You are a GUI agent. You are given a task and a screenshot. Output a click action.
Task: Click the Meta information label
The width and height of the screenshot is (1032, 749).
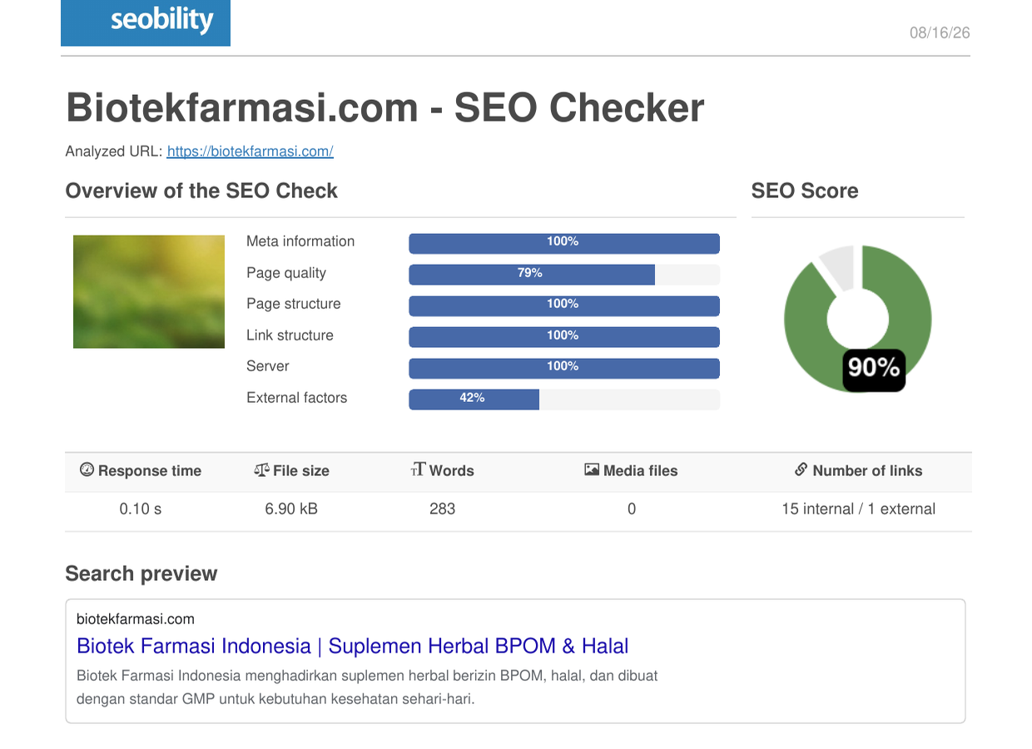[300, 241]
